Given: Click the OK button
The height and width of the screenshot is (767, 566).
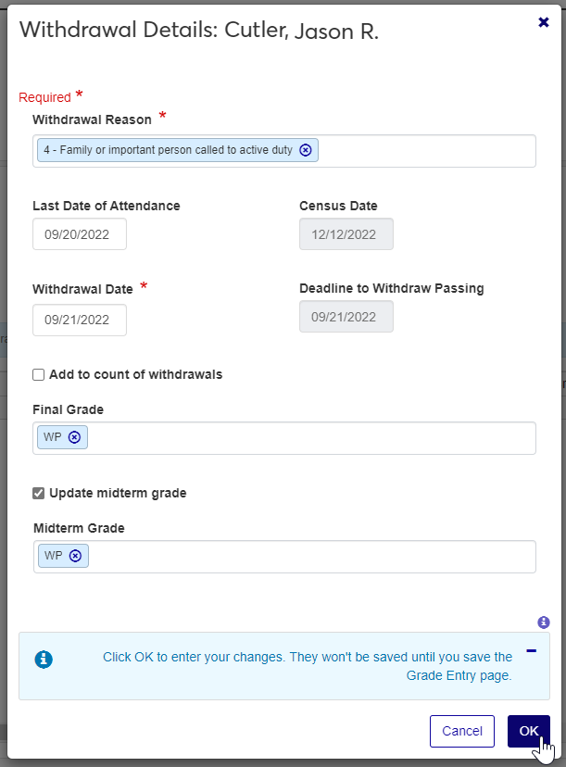Looking at the screenshot, I should coord(528,731).
